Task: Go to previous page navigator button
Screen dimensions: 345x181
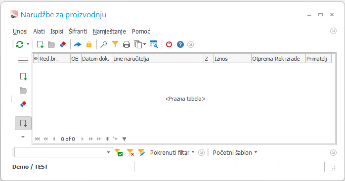Action: click(46, 139)
